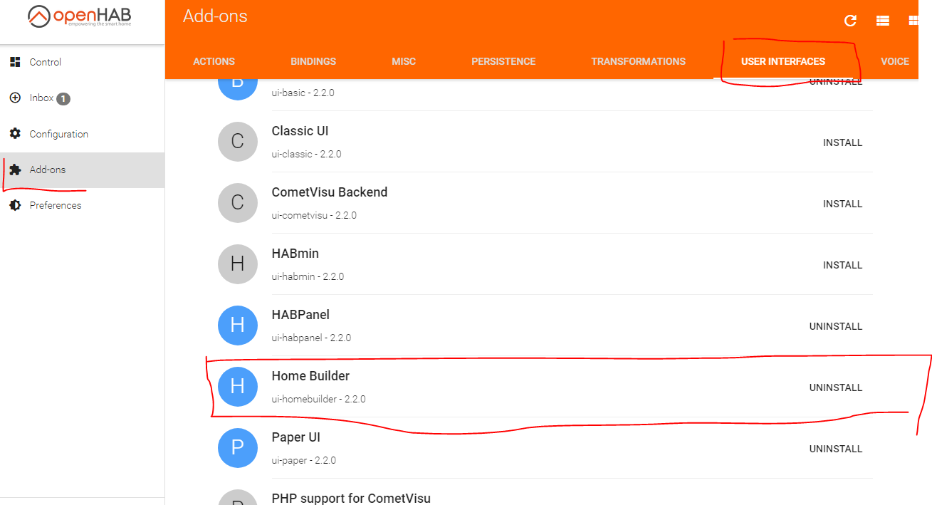Click the ui-habpanel - 2.2.0 text
The image size is (932, 505).
pos(311,338)
